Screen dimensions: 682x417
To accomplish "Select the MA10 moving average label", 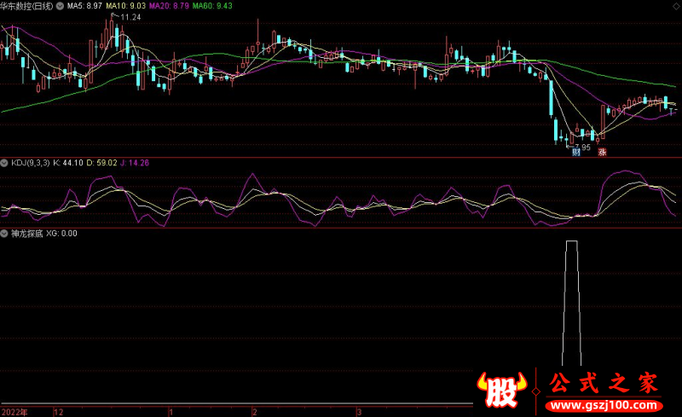I will point(125,5).
